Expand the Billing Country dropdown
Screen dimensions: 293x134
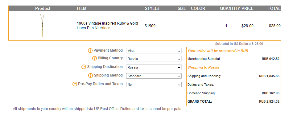154,59
